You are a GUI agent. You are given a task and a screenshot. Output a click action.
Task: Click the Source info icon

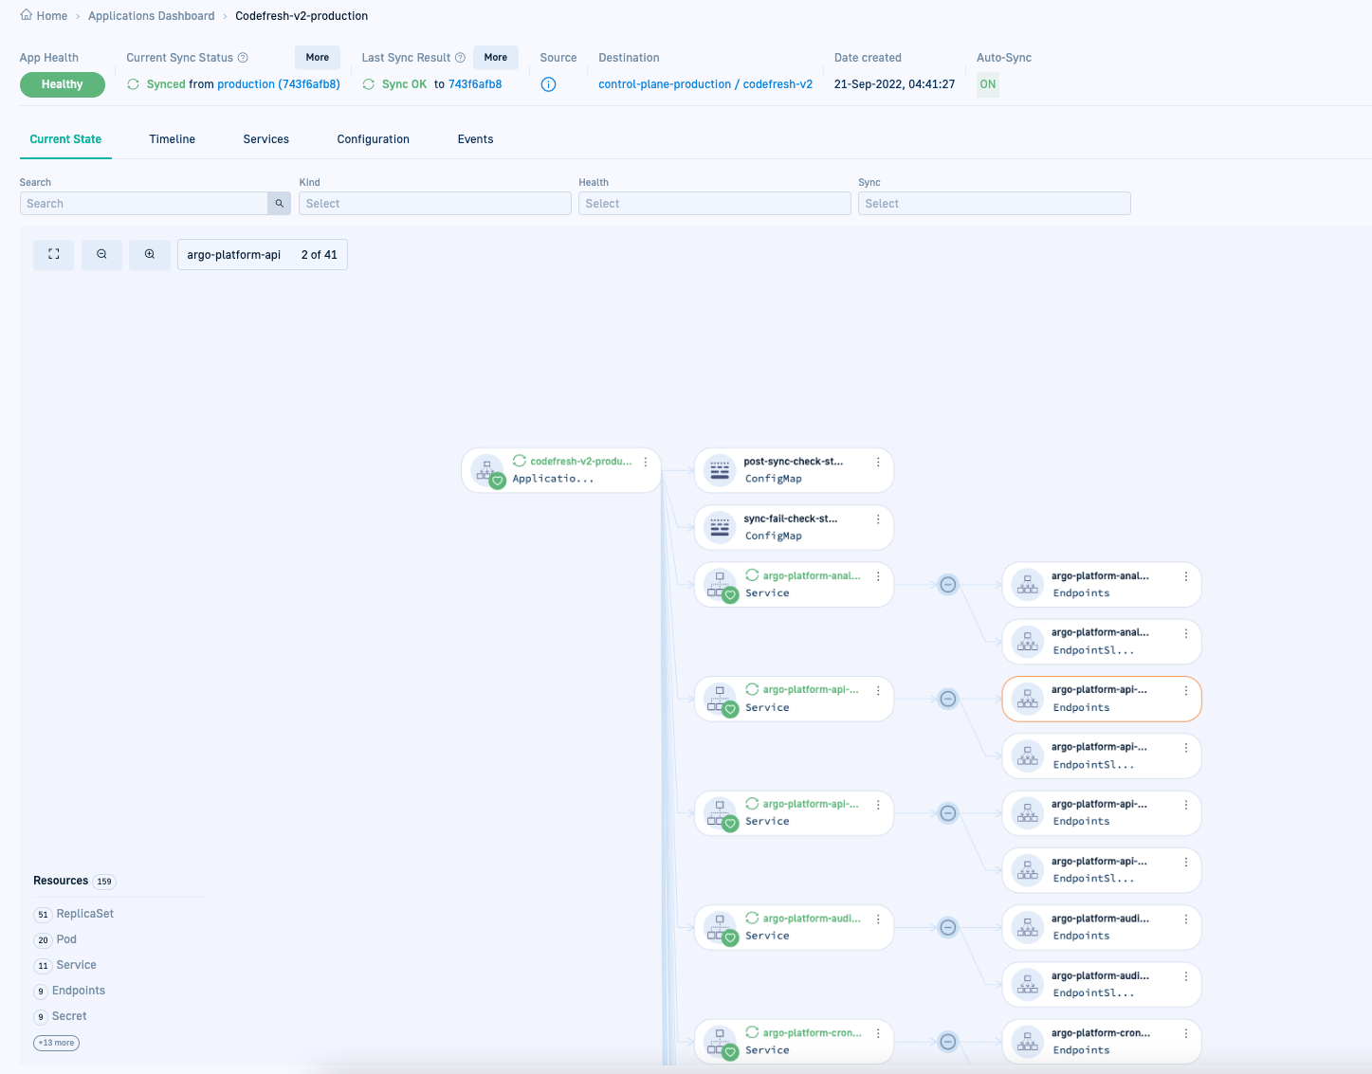point(548,84)
